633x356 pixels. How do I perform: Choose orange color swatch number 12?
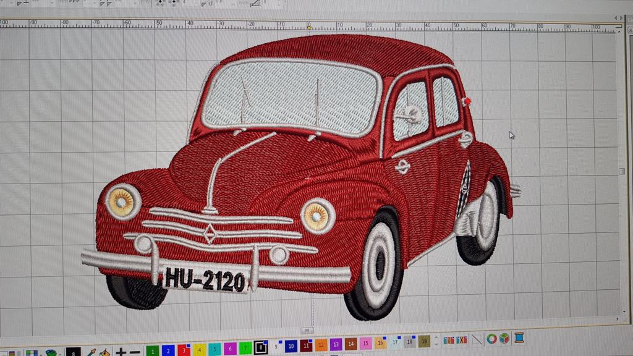click(320, 345)
